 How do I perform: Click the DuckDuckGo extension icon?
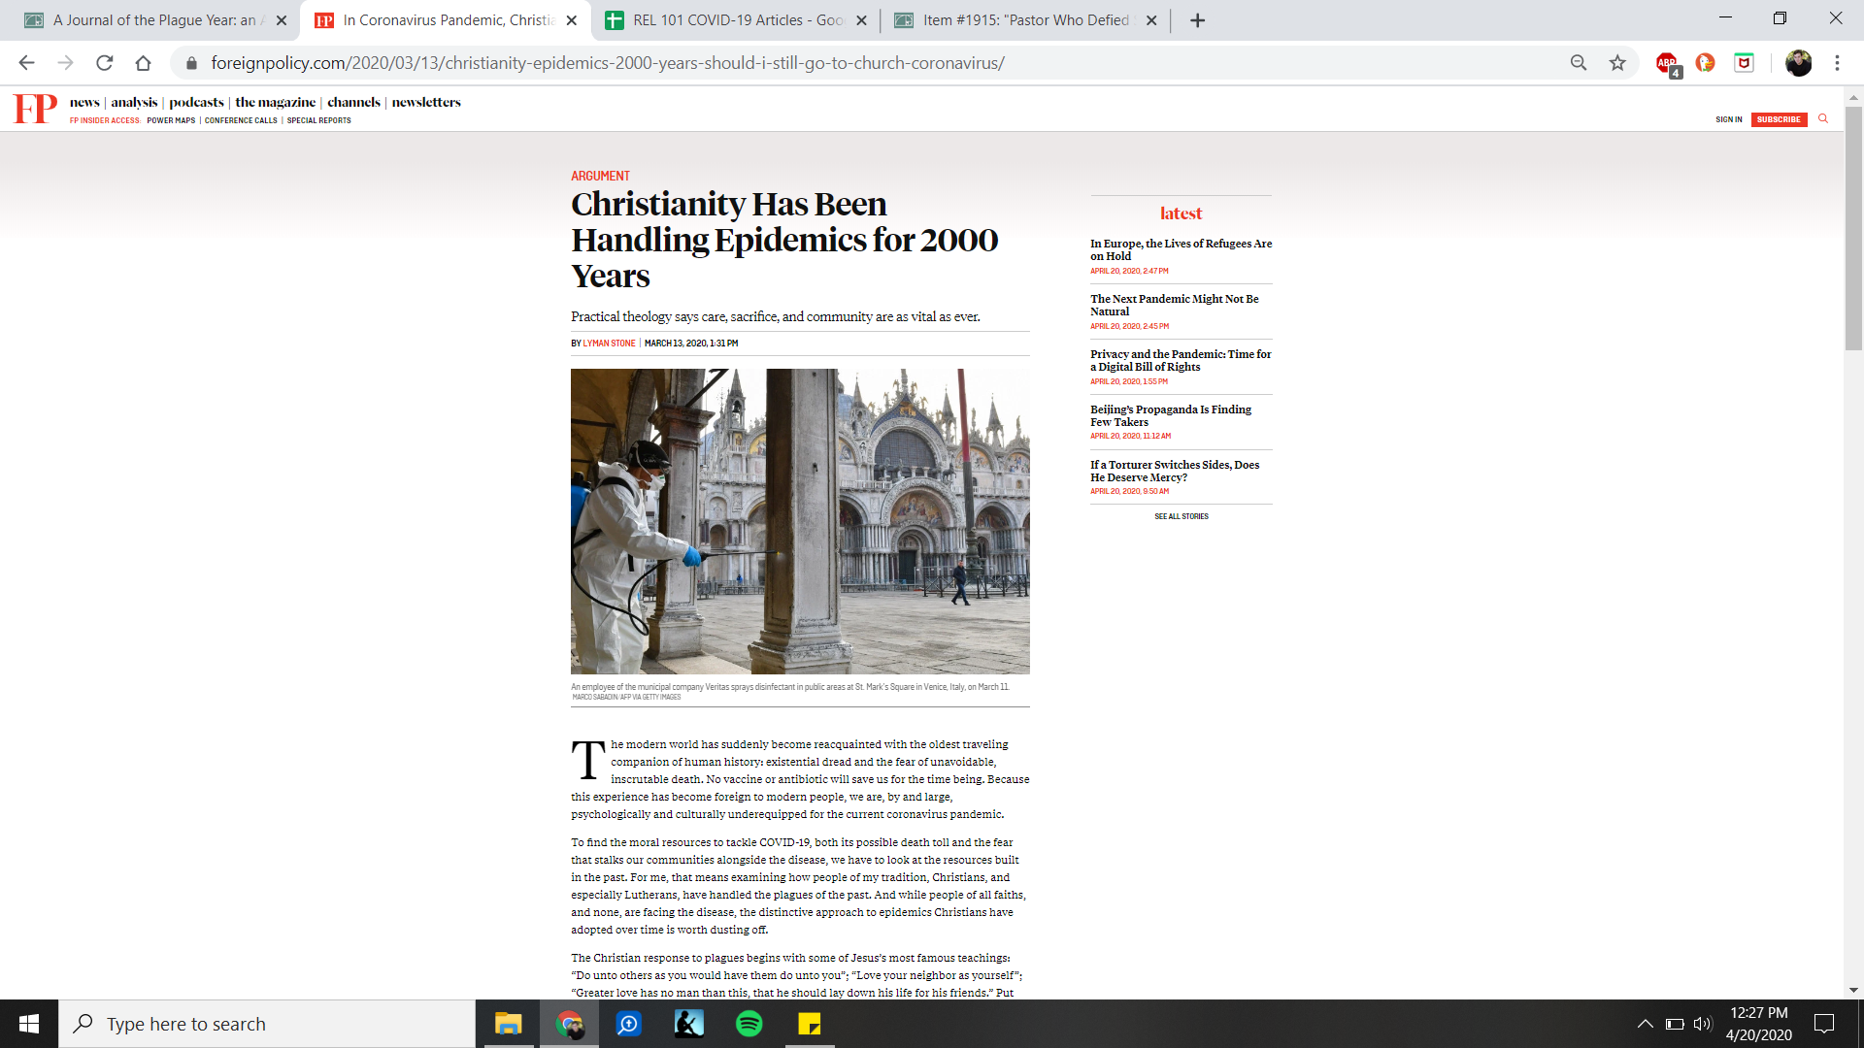(x=1705, y=63)
